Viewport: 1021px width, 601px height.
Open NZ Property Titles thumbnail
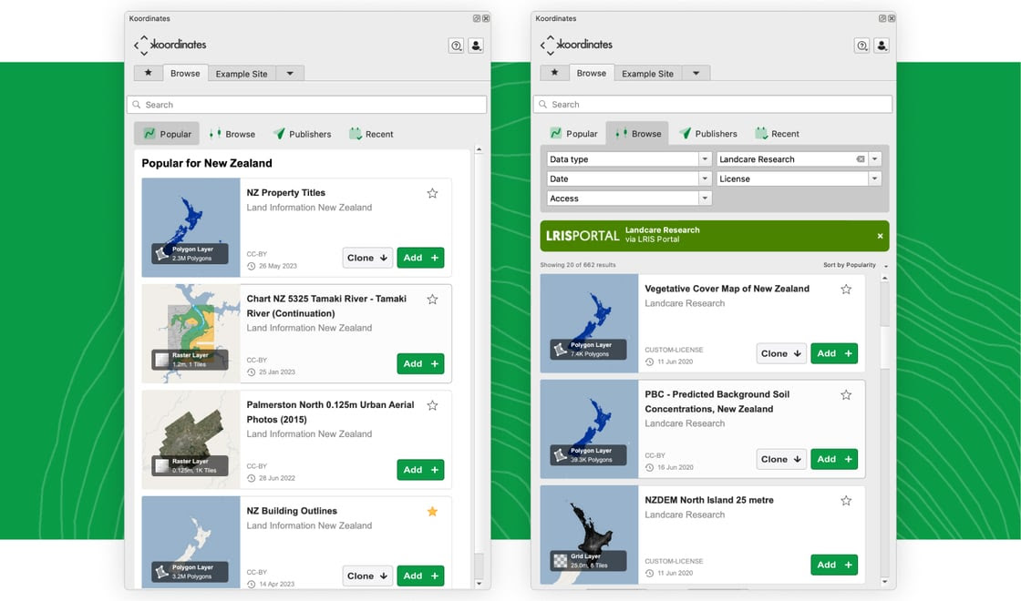191,228
